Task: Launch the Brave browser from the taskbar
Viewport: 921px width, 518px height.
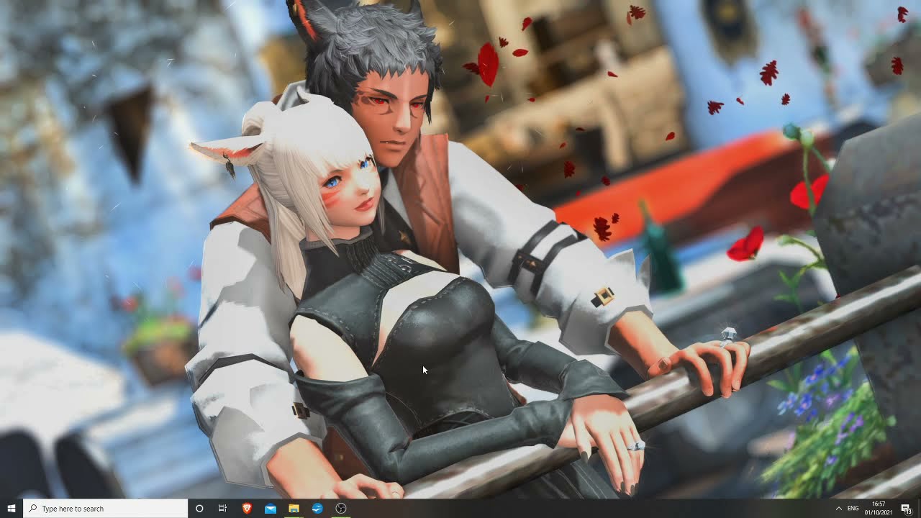Action: point(247,509)
